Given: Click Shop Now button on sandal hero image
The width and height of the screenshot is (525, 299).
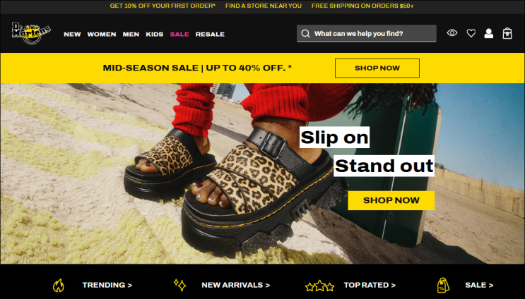Looking at the screenshot, I should 391,200.
